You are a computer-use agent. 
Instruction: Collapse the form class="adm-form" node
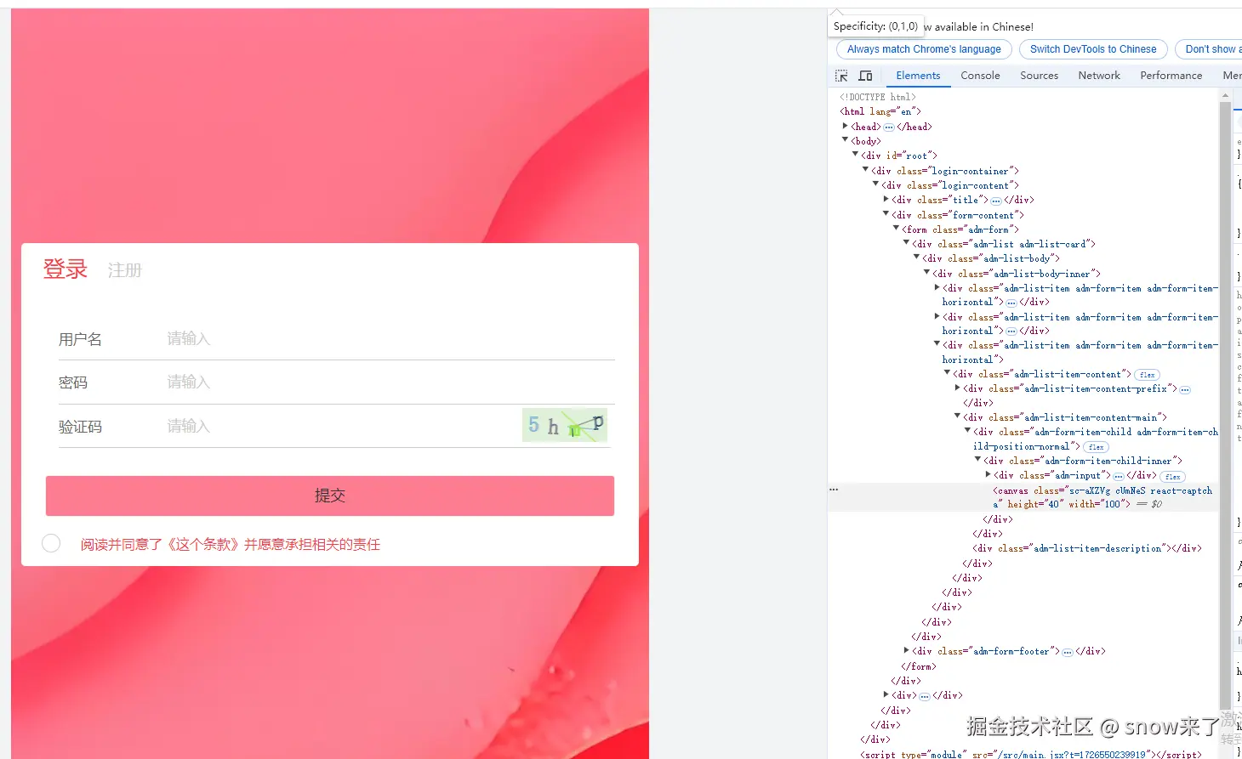[x=897, y=229]
